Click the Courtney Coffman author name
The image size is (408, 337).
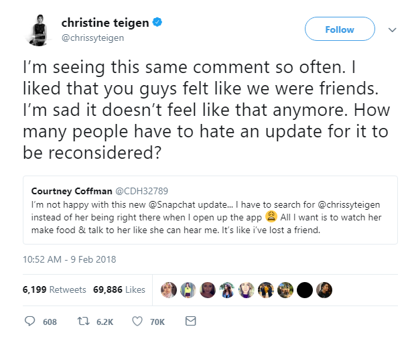tap(65, 190)
